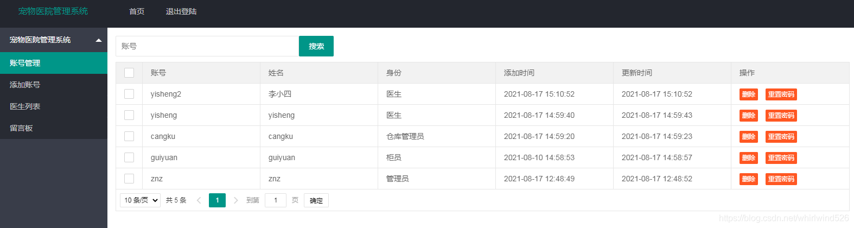854x228 pixels.
Task: Click the 确定 pagination confirm button
Action: click(x=316, y=200)
